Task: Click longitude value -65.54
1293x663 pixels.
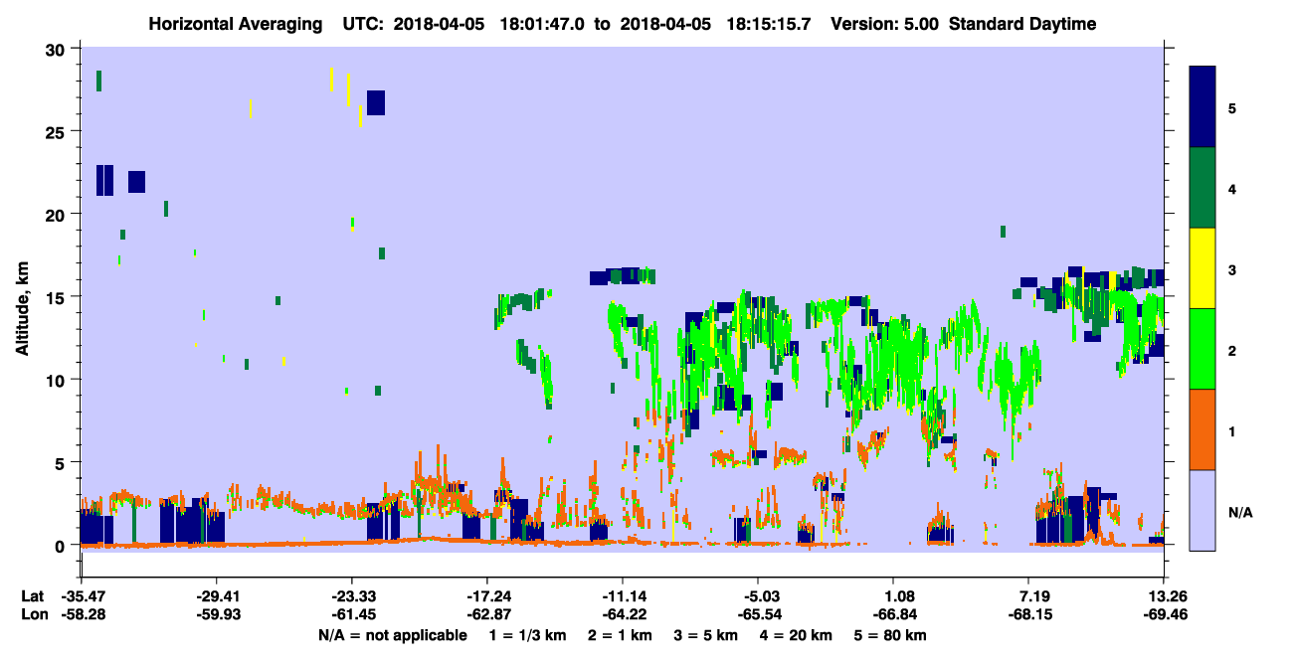Action: (758, 614)
